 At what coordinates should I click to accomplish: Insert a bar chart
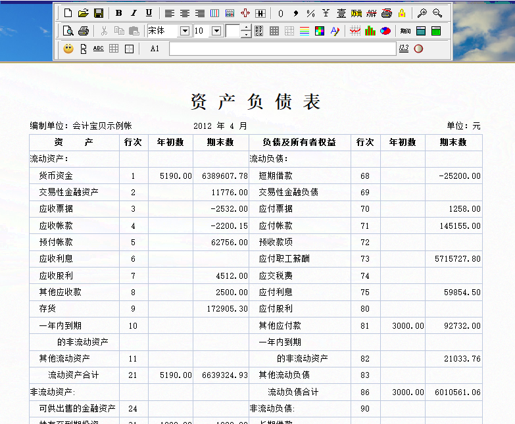pos(370,31)
